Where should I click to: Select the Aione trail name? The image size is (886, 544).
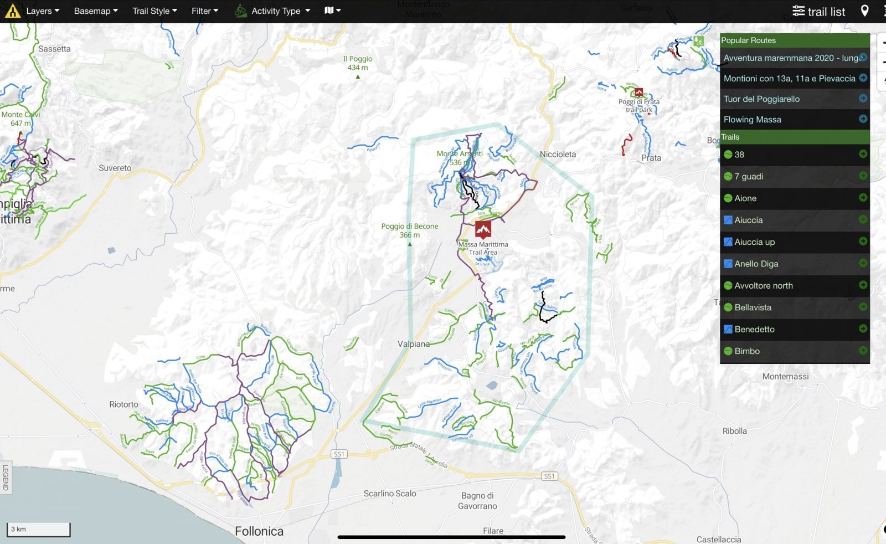[x=745, y=198]
